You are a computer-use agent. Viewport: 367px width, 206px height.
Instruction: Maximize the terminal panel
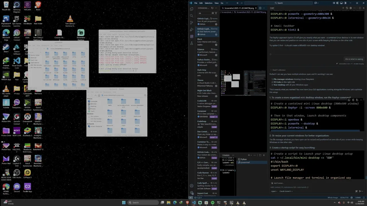click(260, 155)
